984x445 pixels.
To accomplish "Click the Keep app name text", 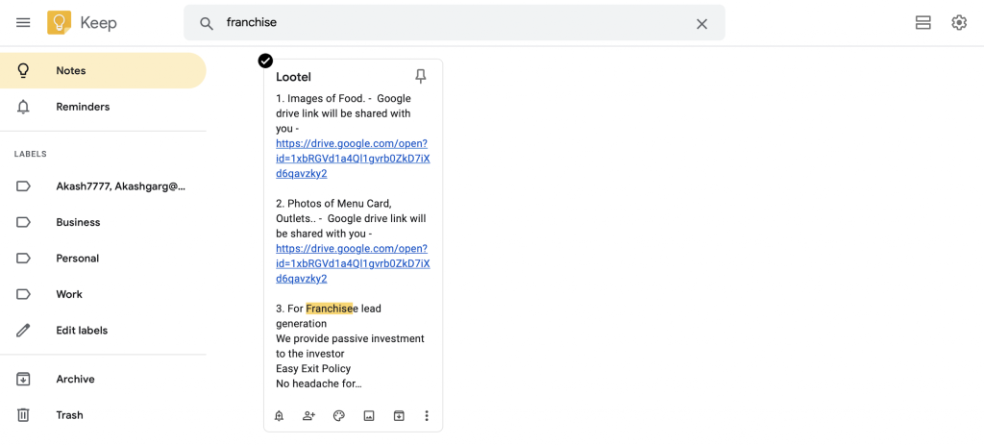I will coord(99,23).
